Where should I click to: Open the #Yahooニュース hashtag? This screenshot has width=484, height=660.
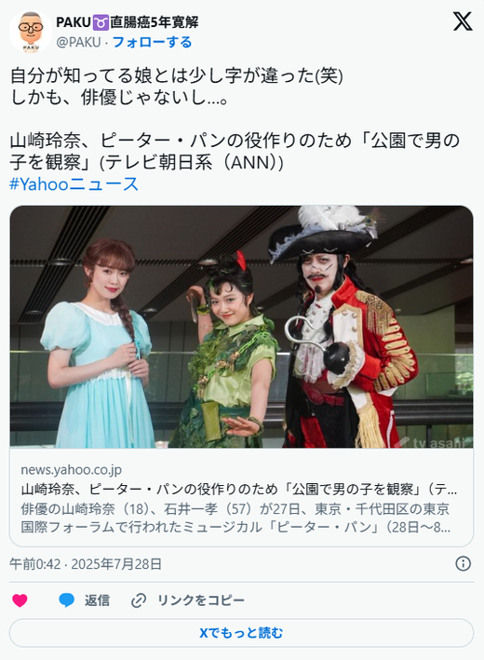tap(74, 184)
